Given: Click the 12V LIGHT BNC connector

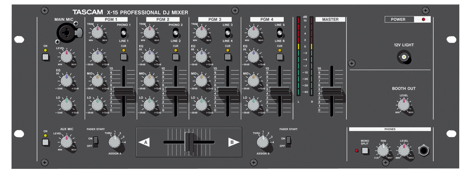Looking at the screenshot, I should point(404,56).
